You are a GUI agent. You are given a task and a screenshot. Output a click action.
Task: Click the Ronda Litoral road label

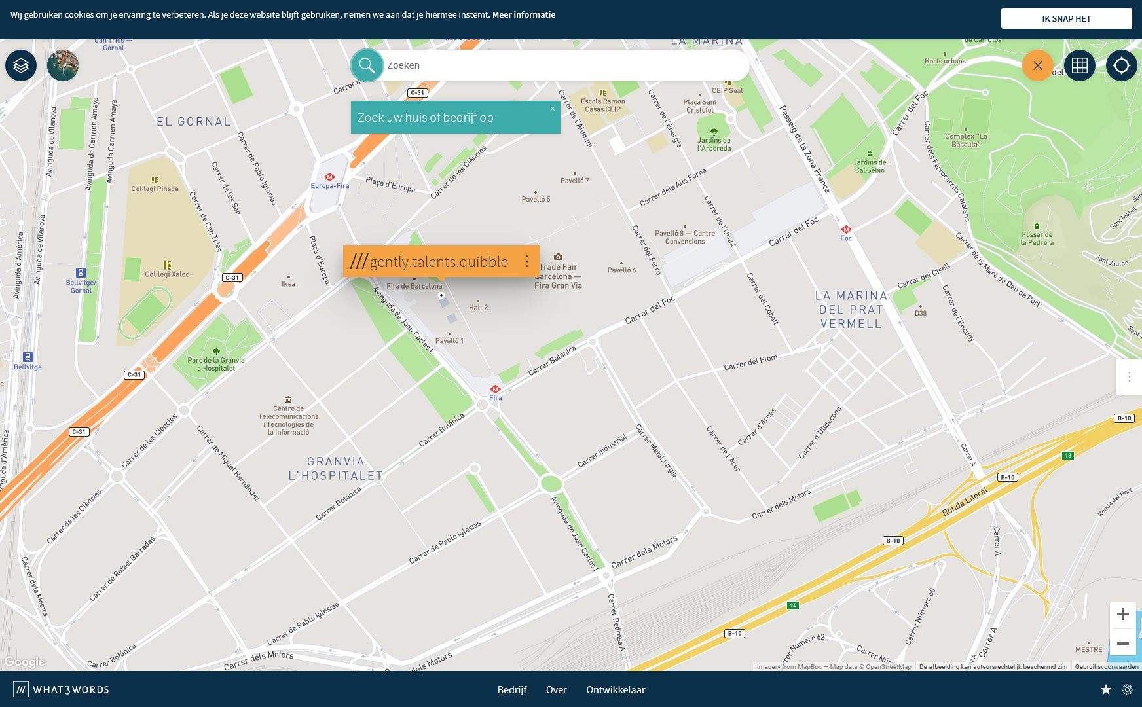(x=965, y=502)
